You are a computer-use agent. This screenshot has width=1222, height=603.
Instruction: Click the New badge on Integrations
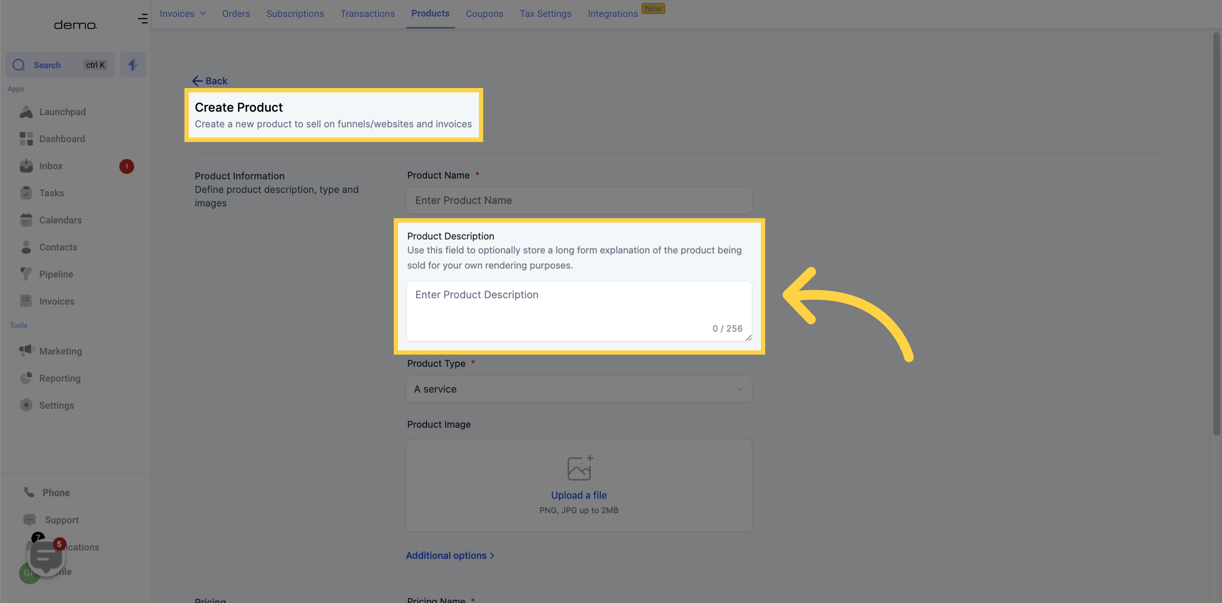[653, 8]
